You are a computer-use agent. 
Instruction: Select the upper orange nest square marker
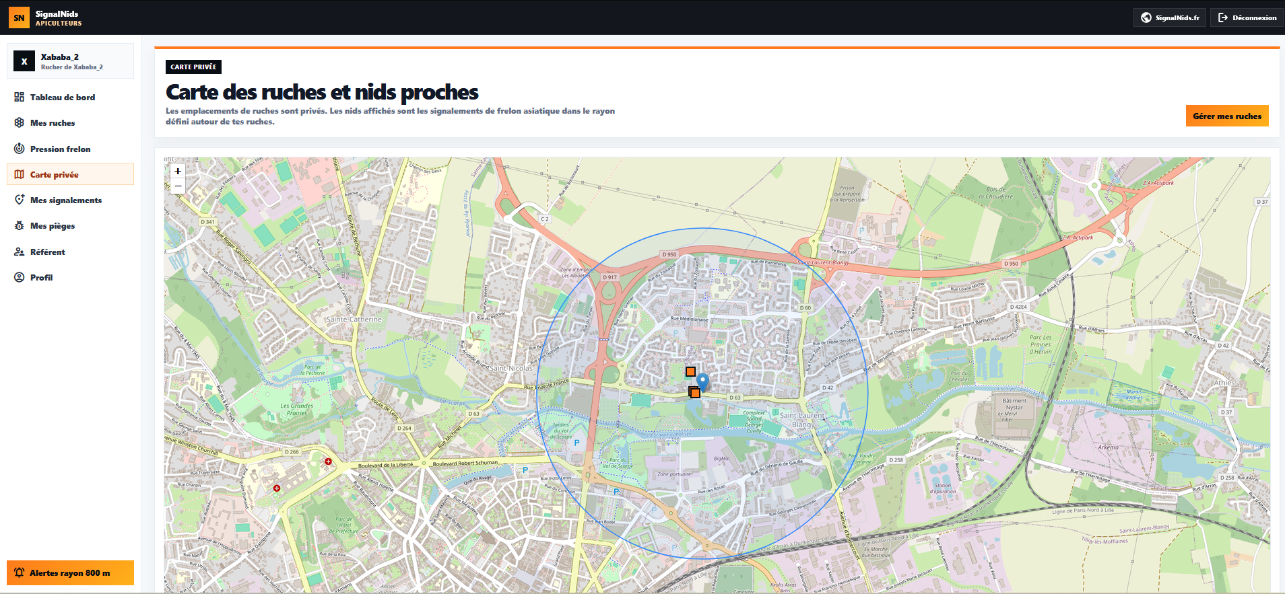point(690,371)
